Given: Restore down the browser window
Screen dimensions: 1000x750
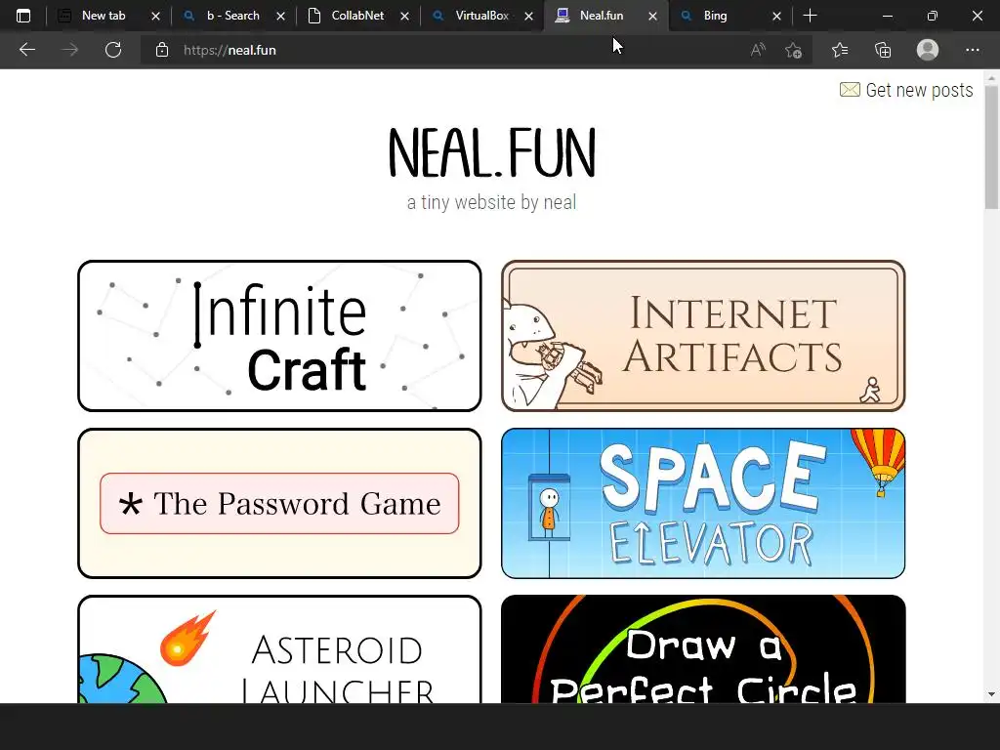Looking at the screenshot, I should coord(933,16).
